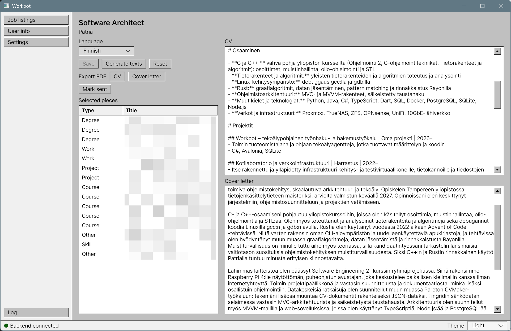The image size is (511, 331).
Task: Open the Settings page
Action: [36, 42]
